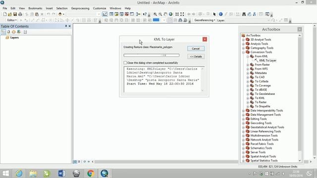Toggle Close this dialog when completed checkbox
This screenshot has width=317, height=178.
click(125, 63)
